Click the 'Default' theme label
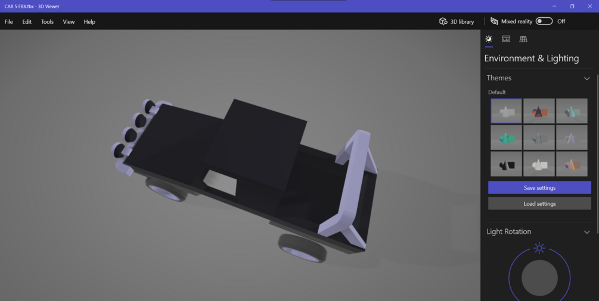The height and width of the screenshot is (301, 599). coord(496,92)
